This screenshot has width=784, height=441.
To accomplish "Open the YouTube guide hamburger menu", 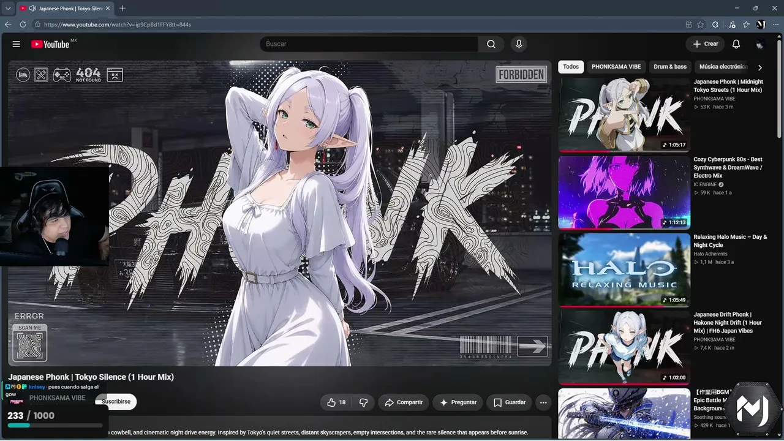I will coord(17,44).
